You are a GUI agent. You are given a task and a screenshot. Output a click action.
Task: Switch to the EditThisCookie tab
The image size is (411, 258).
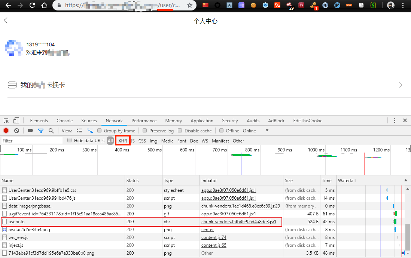308,121
